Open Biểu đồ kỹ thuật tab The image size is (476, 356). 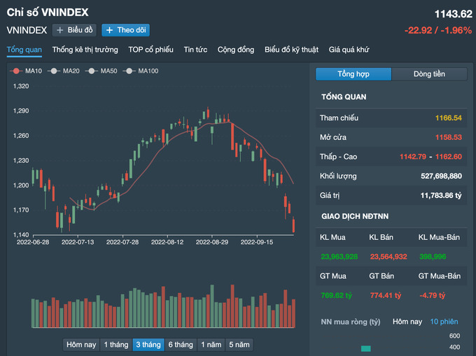(291, 50)
